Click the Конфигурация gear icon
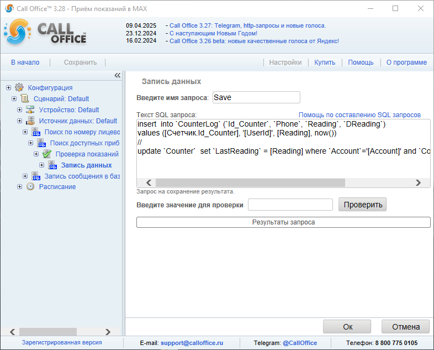The image size is (434, 350). pyautogui.click(x=19, y=87)
